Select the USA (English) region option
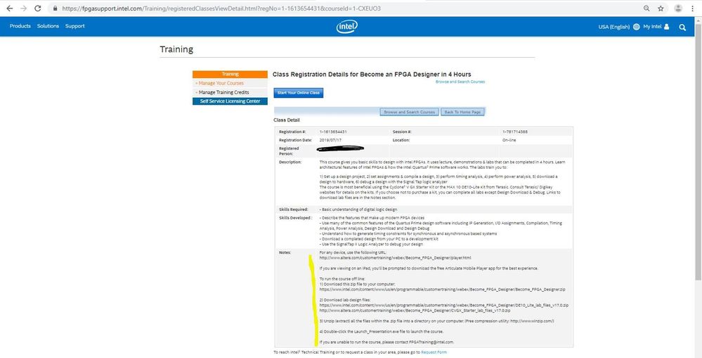702x358 pixels. point(613,27)
